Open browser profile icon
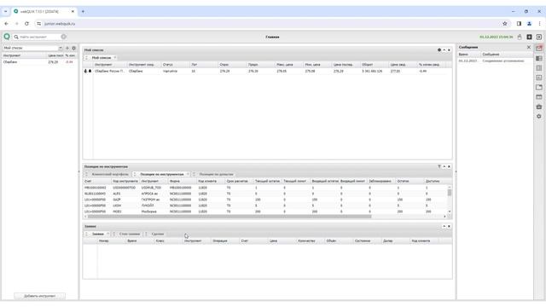 click(x=529, y=24)
